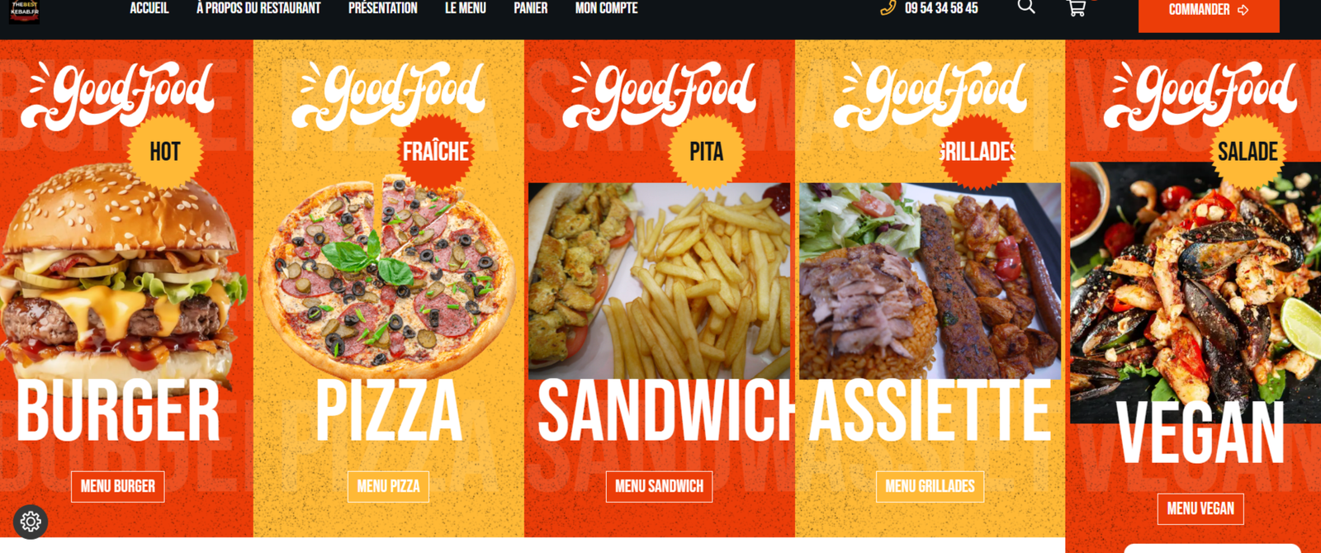
Task: Click the settings gear icon
Action: 31,522
